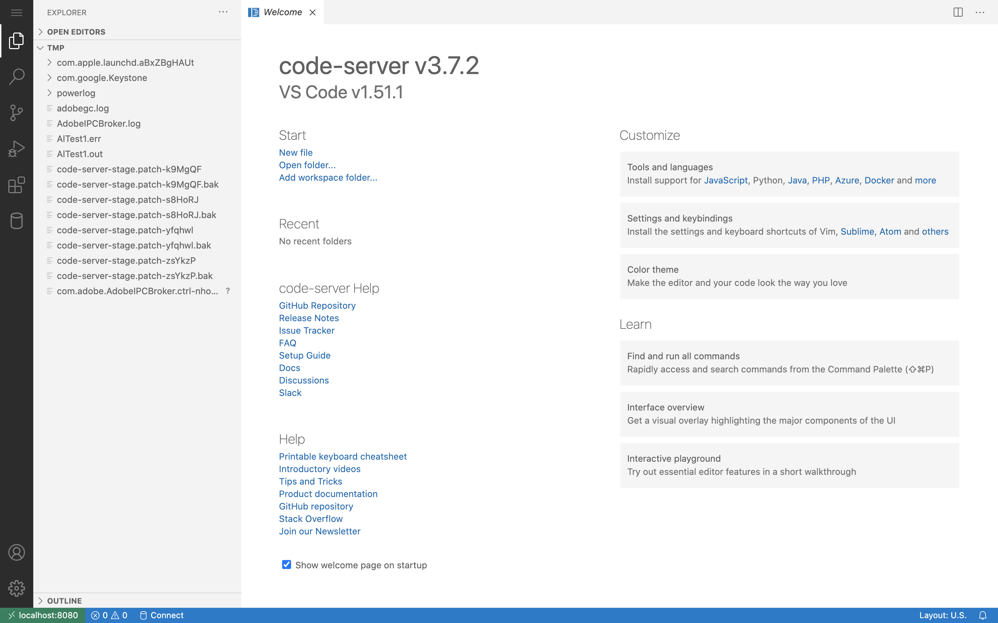
Task: Open Find and run all commands card
Action: [789, 363]
